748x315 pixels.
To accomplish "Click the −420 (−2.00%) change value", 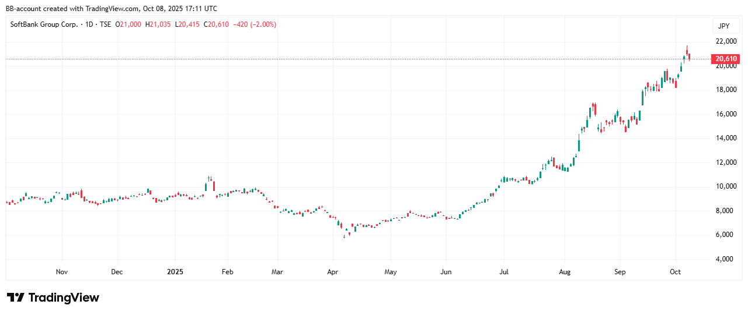I will (255, 24).
